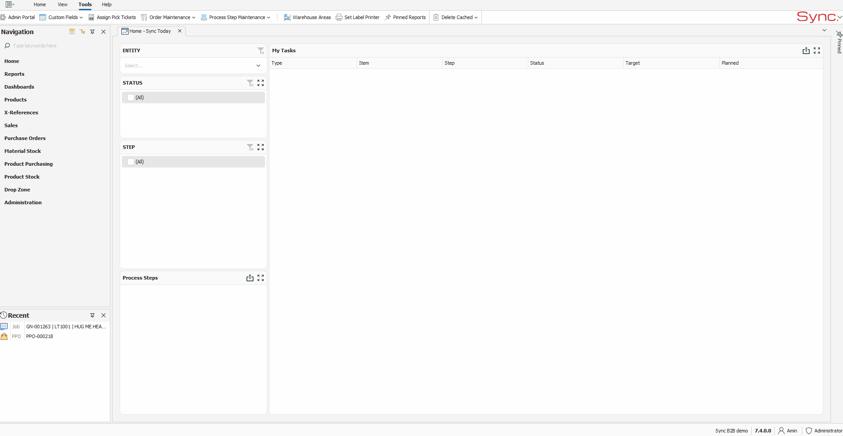The image size is (843, 436).
Task: Pin the Recent panel
Action: (x=93, y=315)
